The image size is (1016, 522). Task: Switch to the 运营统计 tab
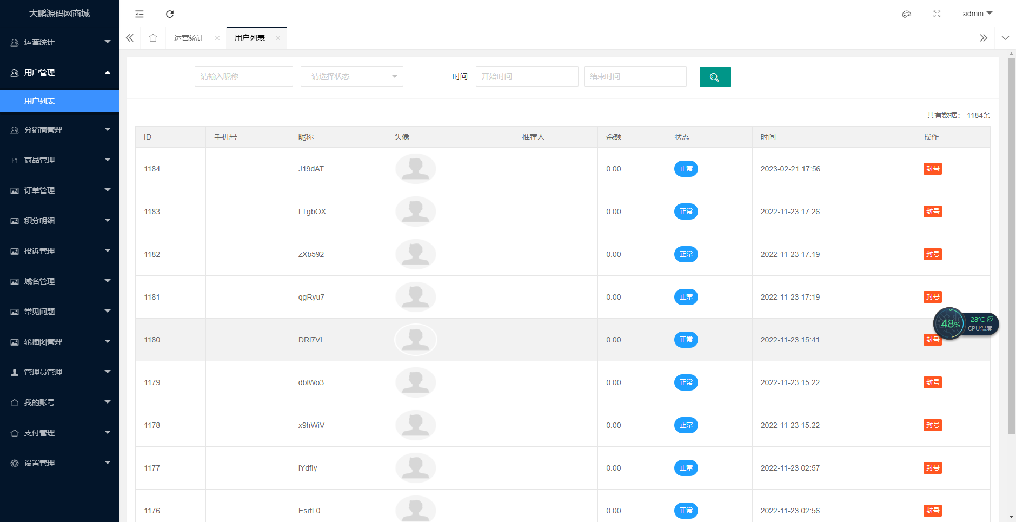[189, 38]
